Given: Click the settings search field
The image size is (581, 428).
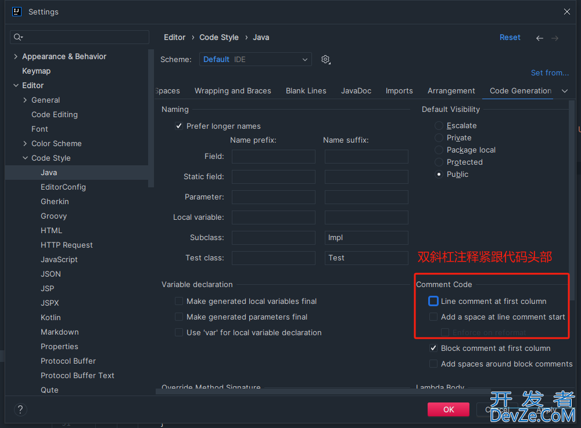Looking at the screenshot, I should coord(80,37).
